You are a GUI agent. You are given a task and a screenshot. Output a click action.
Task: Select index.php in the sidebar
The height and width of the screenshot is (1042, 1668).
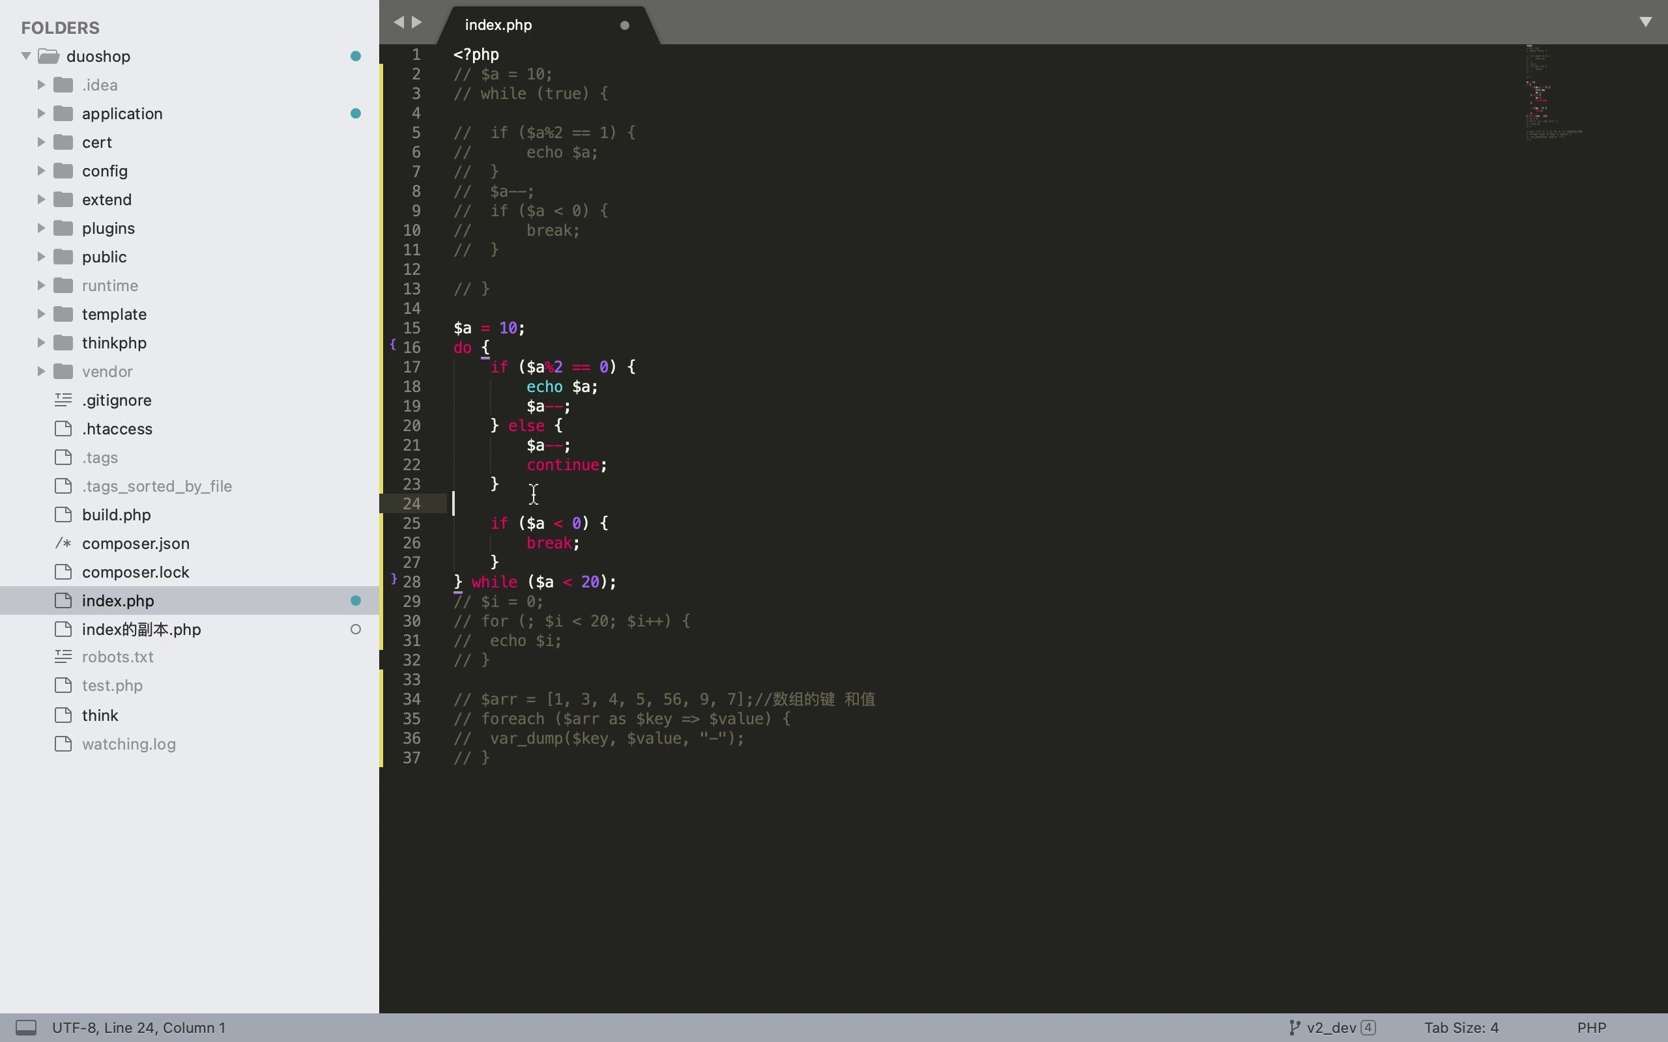[x=190, y=600]
